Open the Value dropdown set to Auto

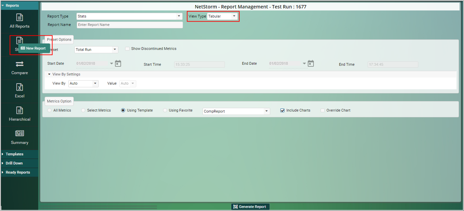click(128, 84)
